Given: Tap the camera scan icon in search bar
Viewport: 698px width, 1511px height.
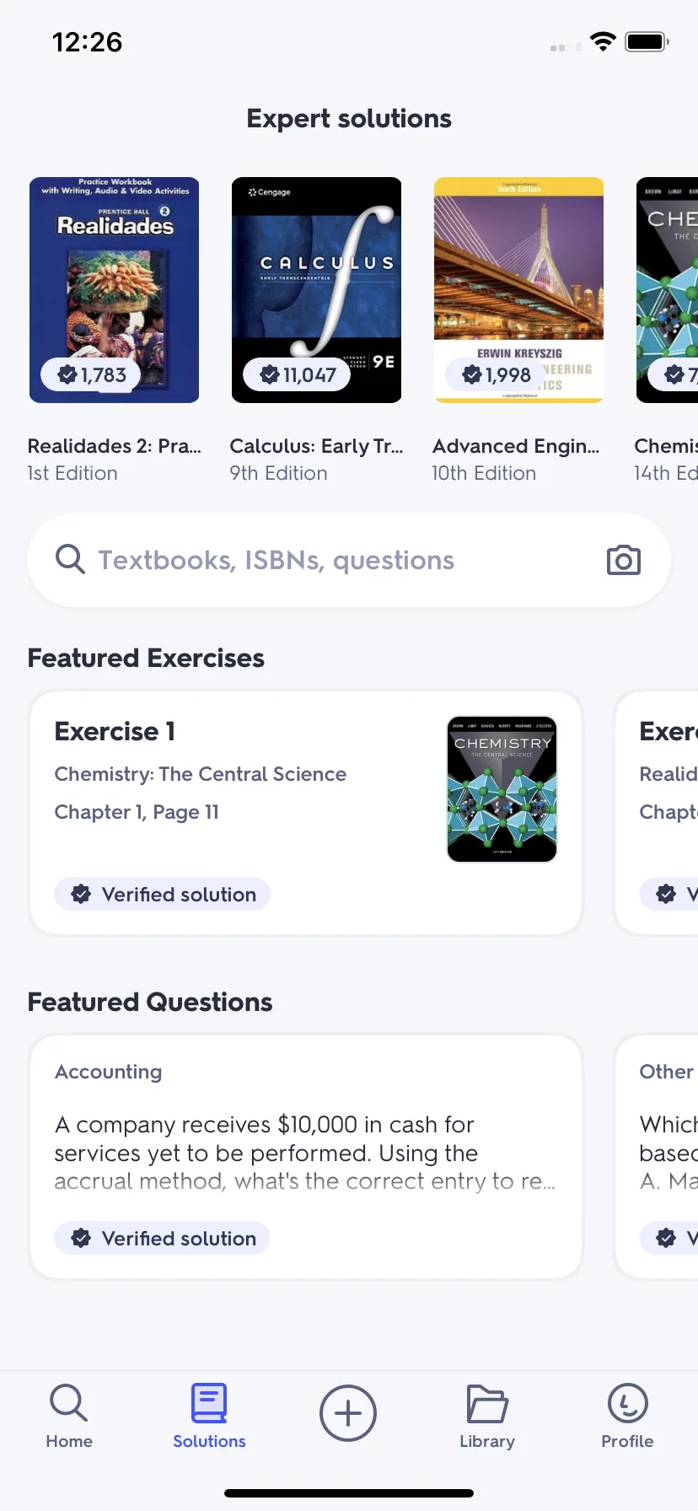Looking at the screenshot, I should 623,560.
